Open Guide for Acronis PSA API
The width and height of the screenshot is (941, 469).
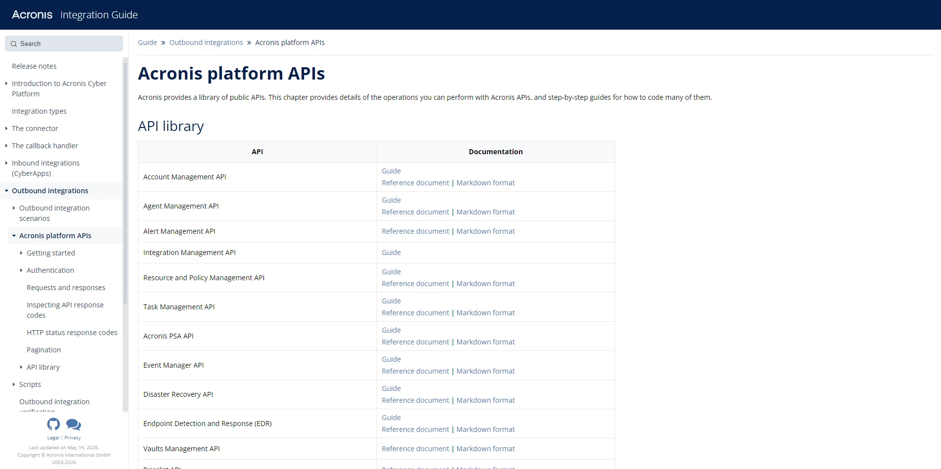click(x=391, y=330)
